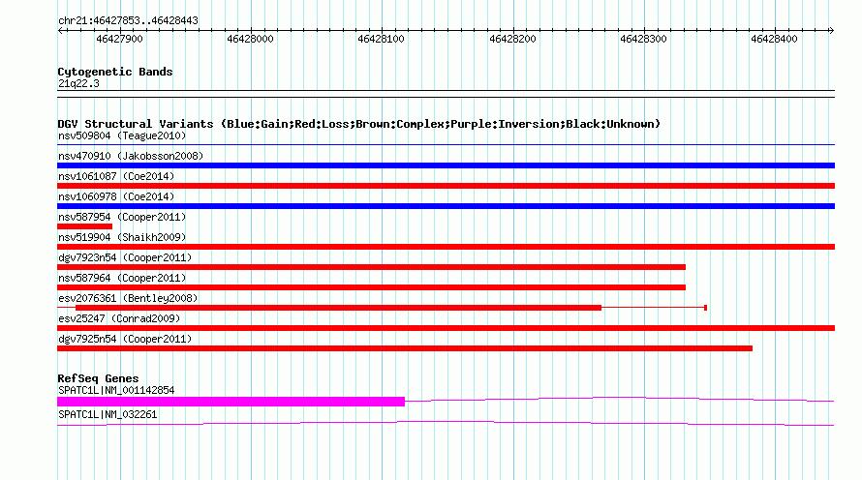Click the 46428000 ruler tick label

click(x=250, y=39)
